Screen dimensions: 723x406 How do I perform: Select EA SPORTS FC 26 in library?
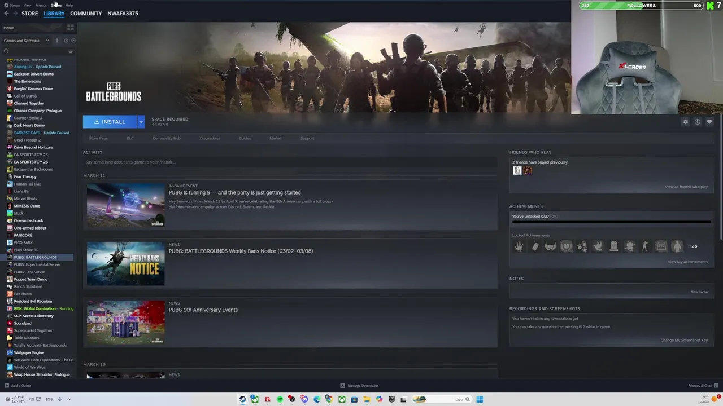click(31, 162)
